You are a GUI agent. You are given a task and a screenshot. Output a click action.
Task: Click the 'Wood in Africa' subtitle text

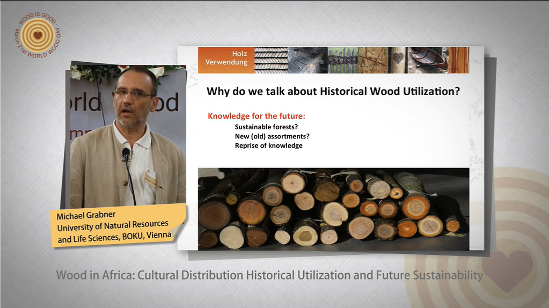pyautogui.click(x=269, y=276)
